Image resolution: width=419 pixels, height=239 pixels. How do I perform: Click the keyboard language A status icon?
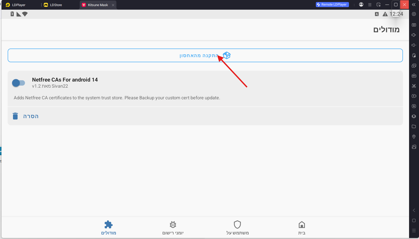point(377,14)
